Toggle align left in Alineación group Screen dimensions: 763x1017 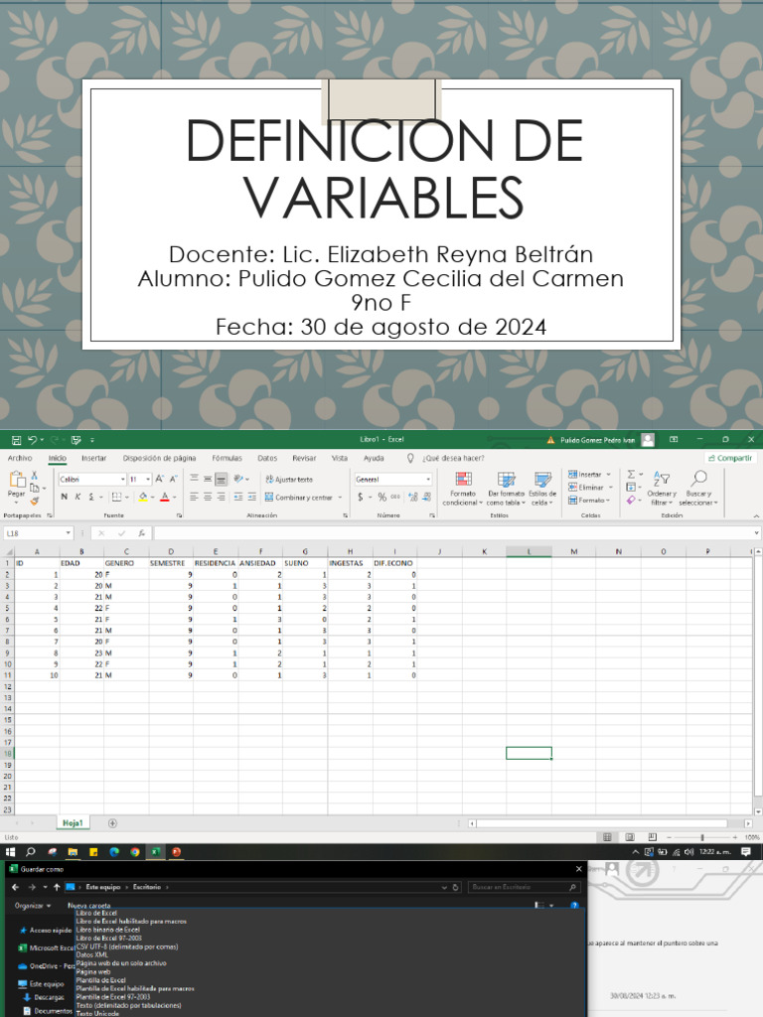click(x=194, y=497)
